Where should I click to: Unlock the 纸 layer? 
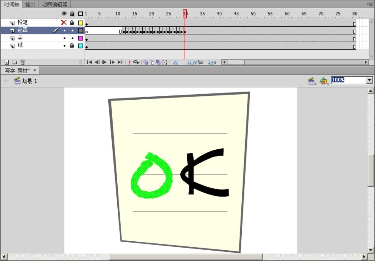coord(72,45)
